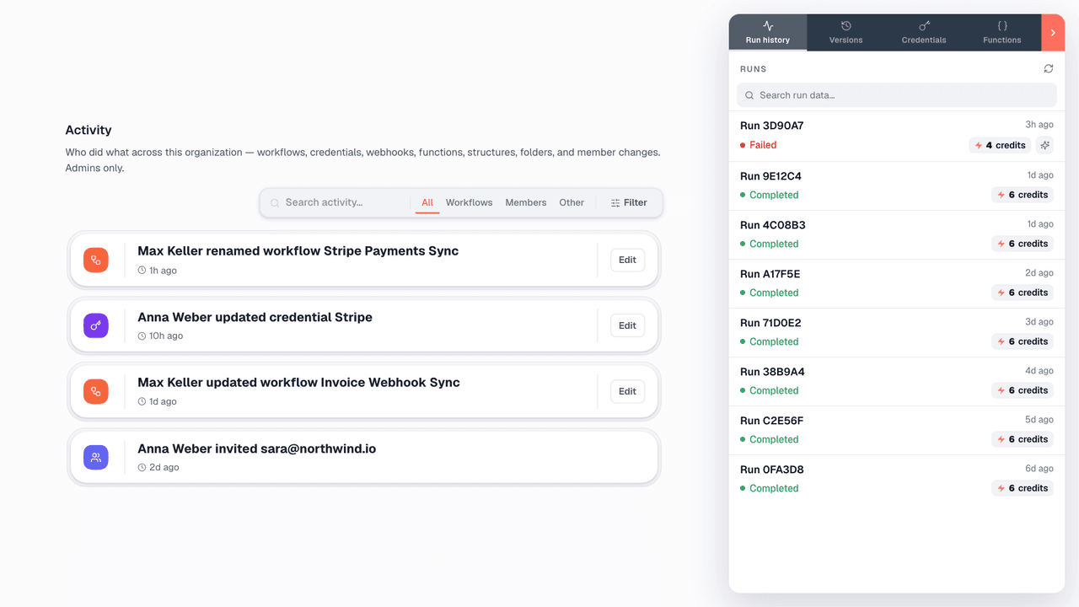The height and width of the screenshot is (607, 1079).
Task: Select the Members activity filter tab
Action: click(526, 202)
